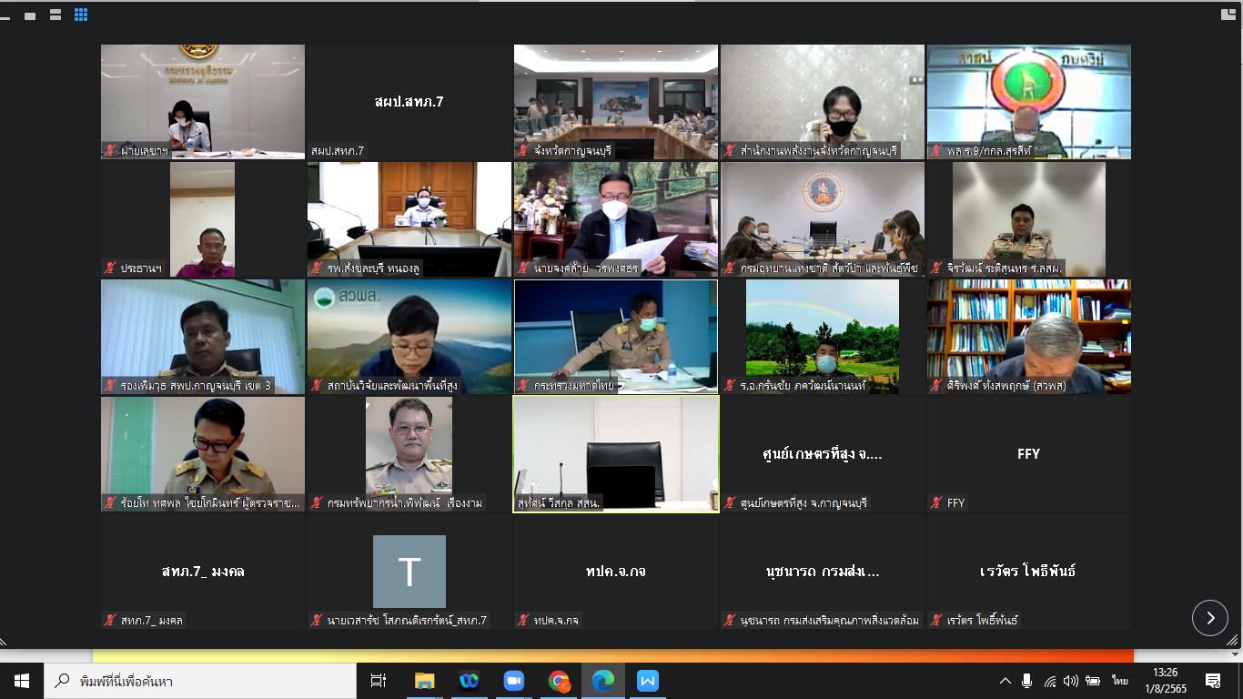Open File Explorer from the taskbar
This screenshot has width=1243, height=699.
425,681
